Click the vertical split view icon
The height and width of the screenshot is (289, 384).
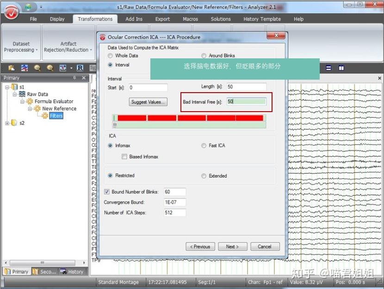pos(341,68)
